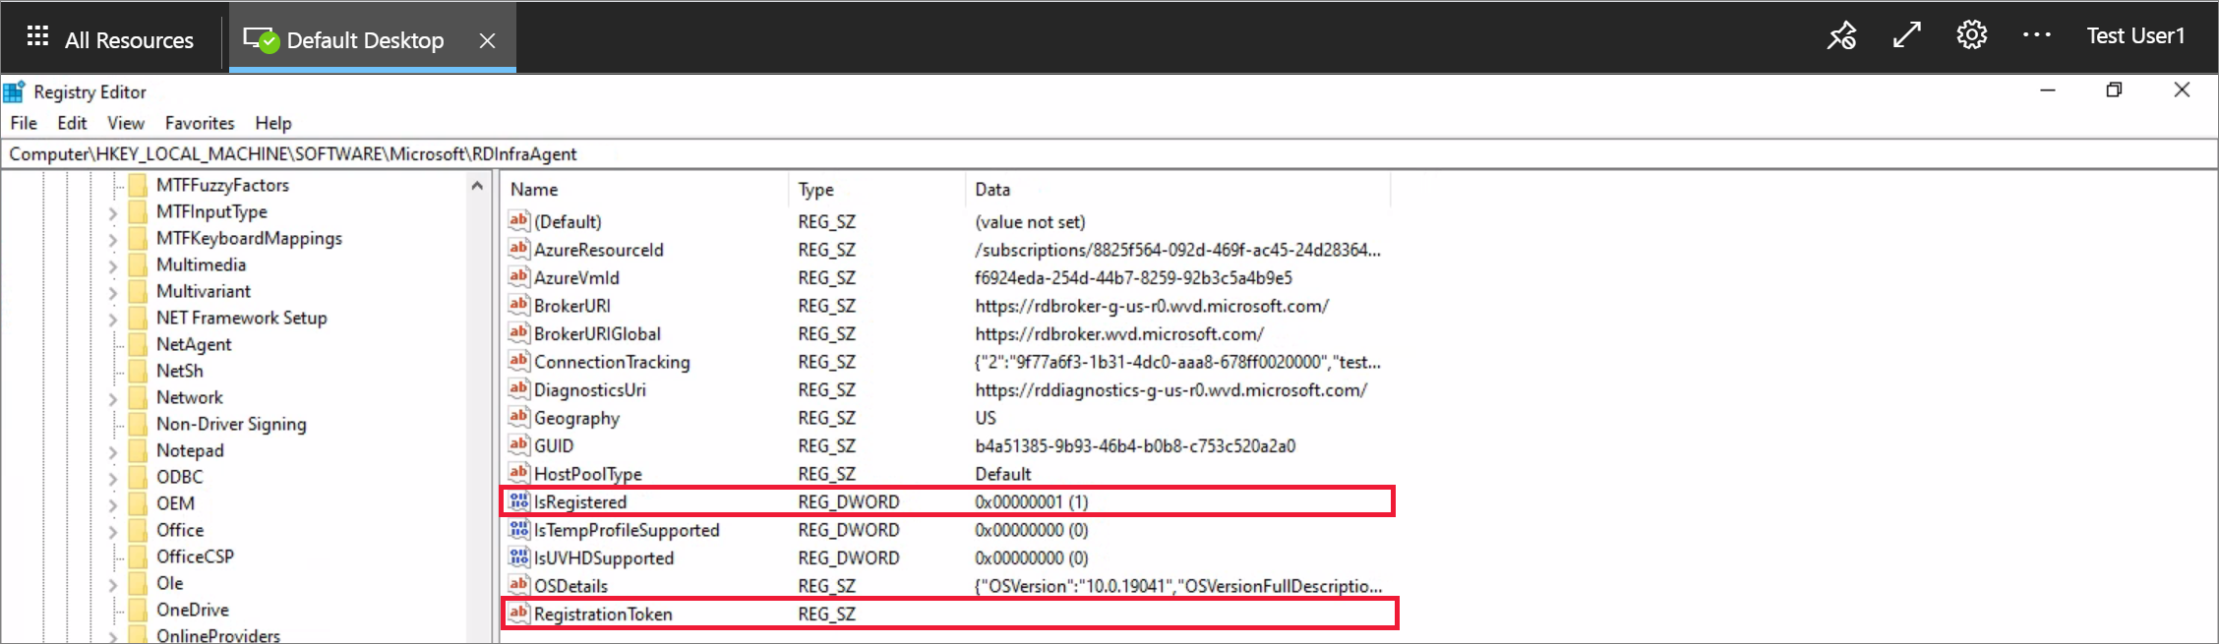Select the GUID string value icon
This screenshot has width=2219, height=644.
click(518, 445)
